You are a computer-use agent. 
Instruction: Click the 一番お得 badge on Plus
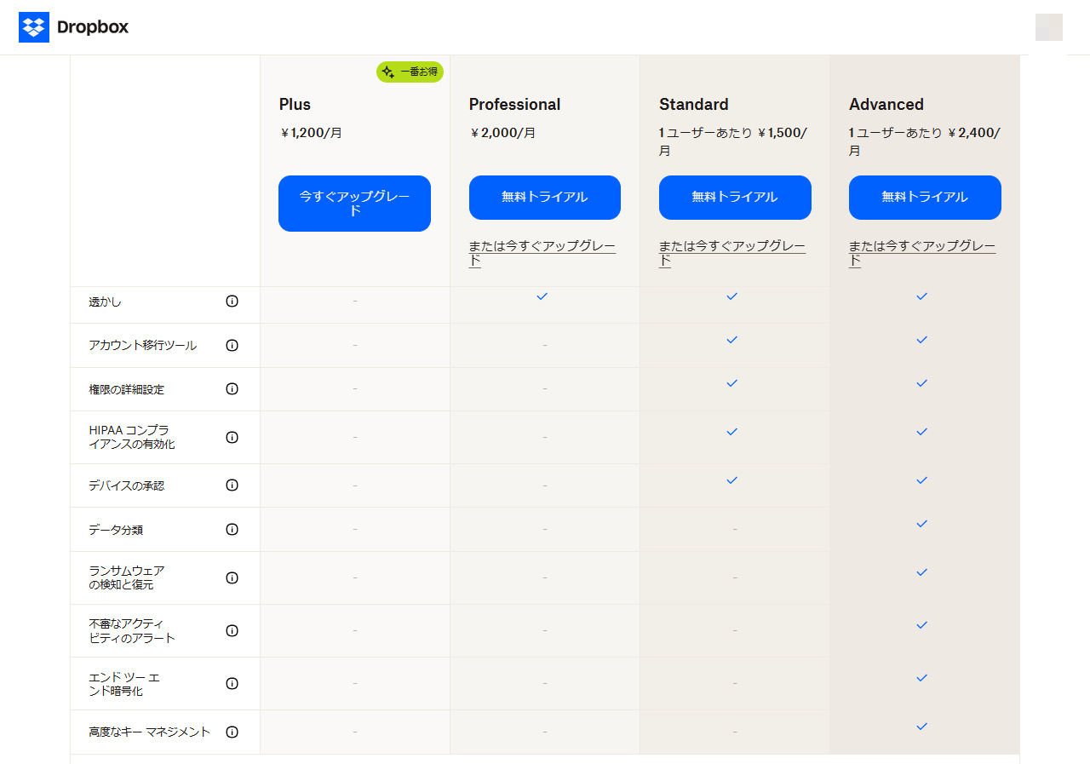tap(410, 72)
